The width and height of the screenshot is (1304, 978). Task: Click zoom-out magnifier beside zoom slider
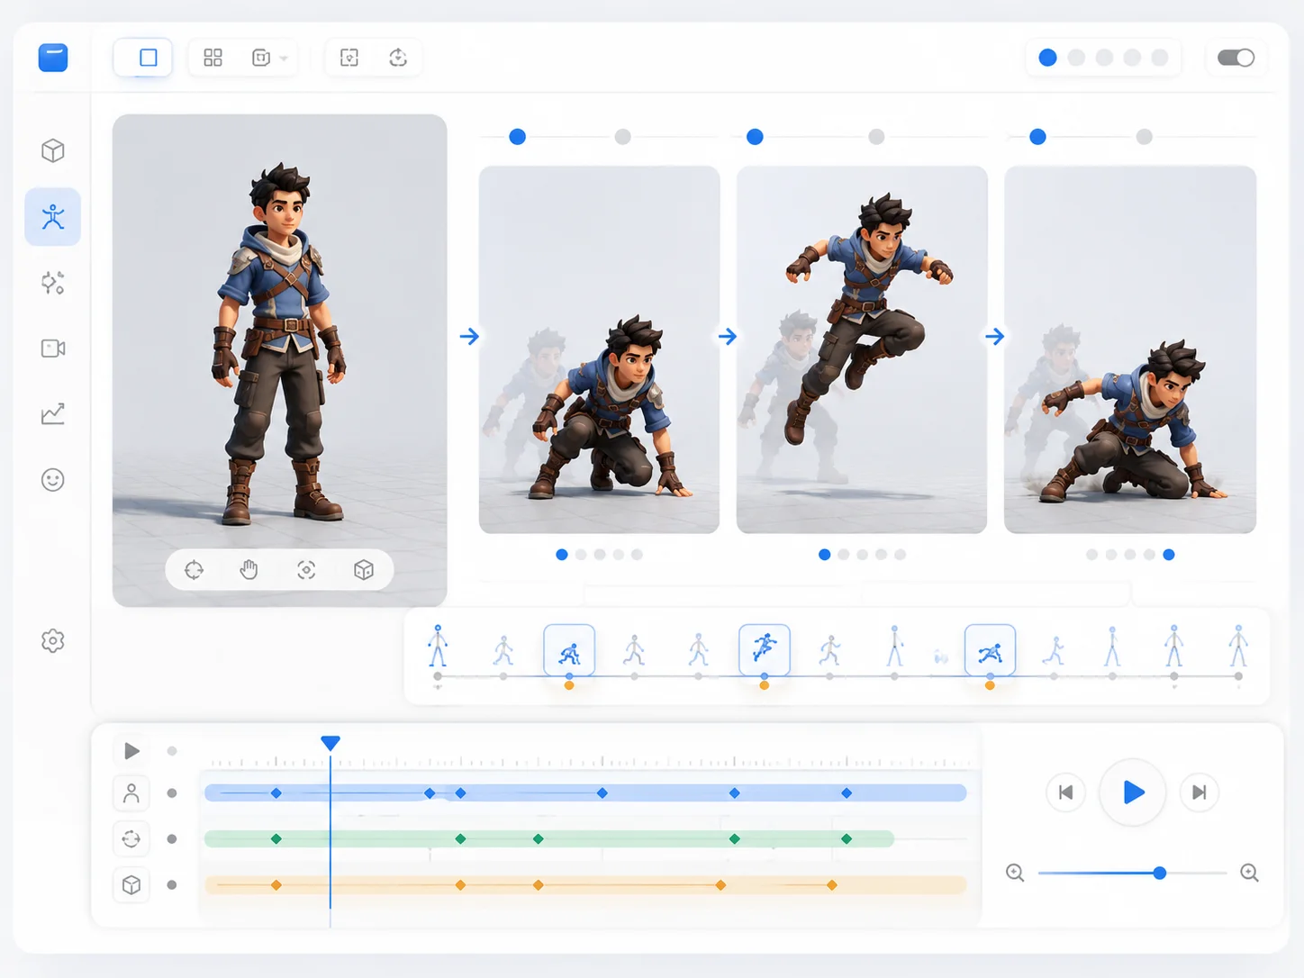pyautogui.click(x=1015, y=873)
